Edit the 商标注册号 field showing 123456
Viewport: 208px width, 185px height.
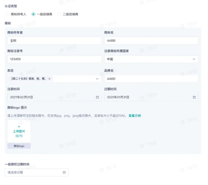click(x=54, y=59)
